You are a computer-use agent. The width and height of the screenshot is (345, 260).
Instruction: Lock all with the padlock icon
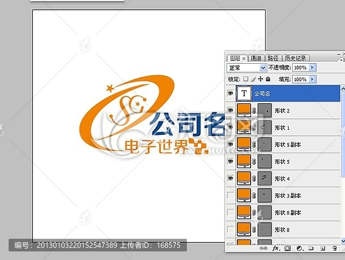coord(268,79)
